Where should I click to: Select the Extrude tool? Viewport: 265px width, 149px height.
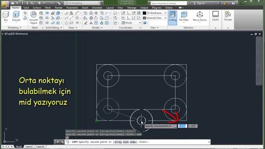16,16
